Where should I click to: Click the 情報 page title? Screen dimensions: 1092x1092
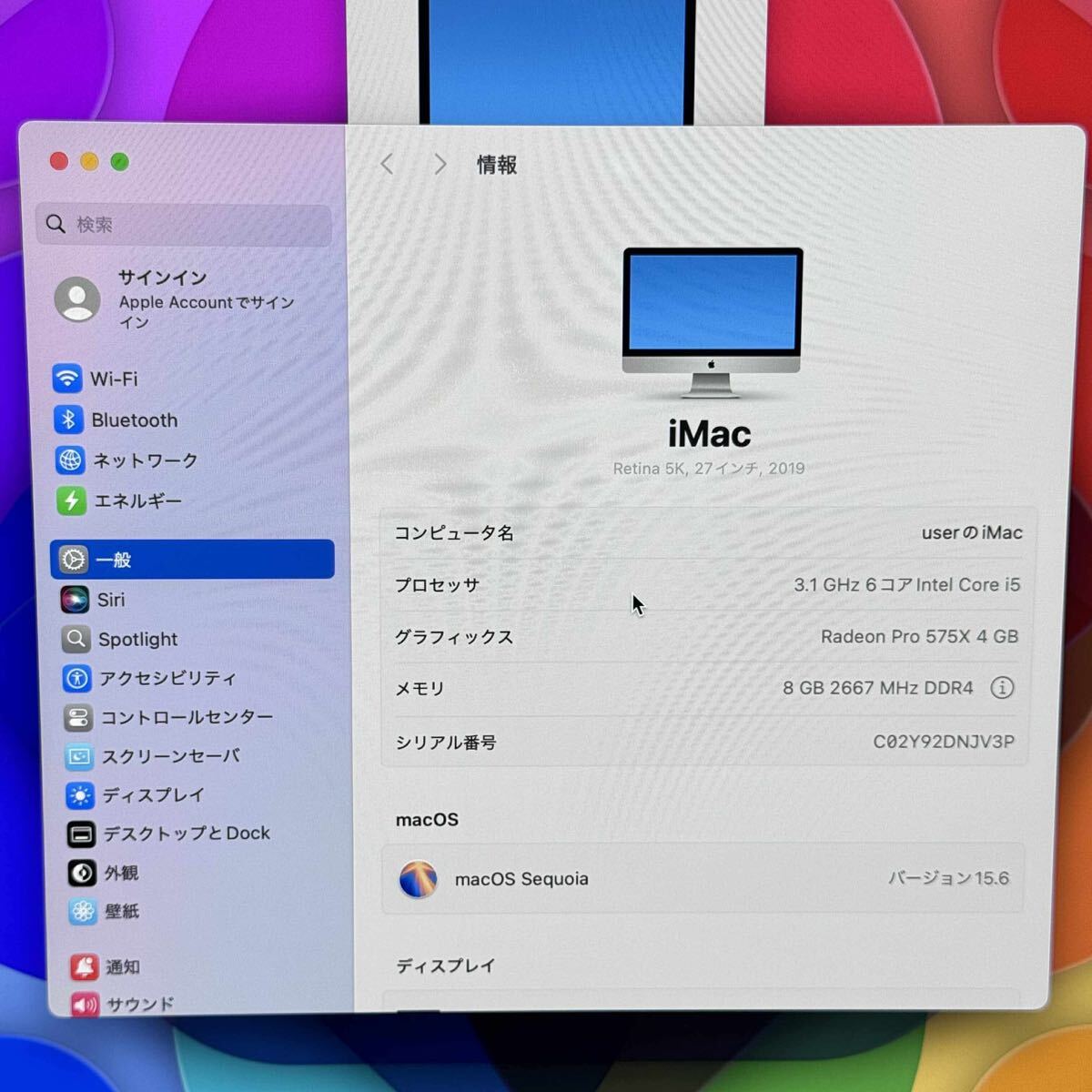point(497,165)
